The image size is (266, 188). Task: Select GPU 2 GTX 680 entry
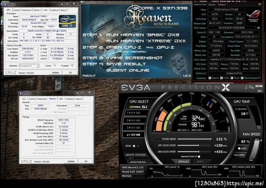click(133, 120)
